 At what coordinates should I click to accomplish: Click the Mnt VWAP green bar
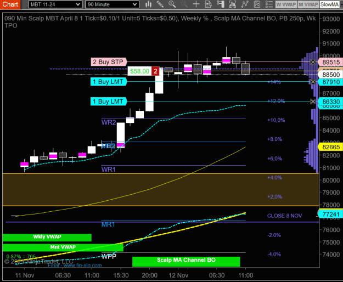(63, 247)
